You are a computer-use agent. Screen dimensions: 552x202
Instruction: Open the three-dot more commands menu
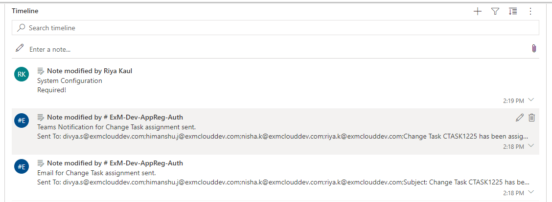click(x=530, y=12)
